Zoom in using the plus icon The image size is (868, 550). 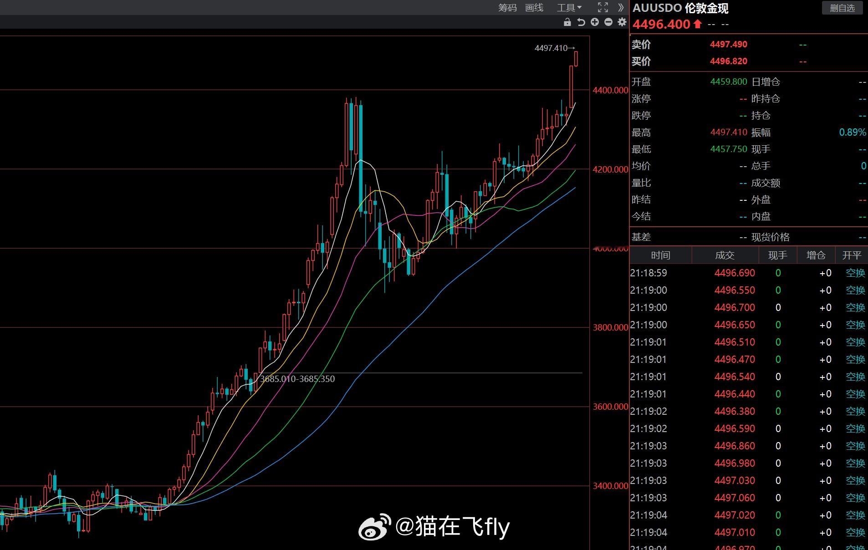coord(595,22)
